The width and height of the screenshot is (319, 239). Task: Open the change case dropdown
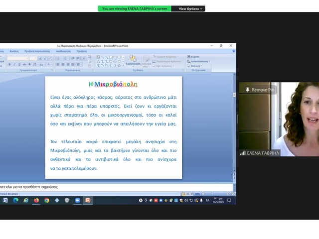click(41, 64)
